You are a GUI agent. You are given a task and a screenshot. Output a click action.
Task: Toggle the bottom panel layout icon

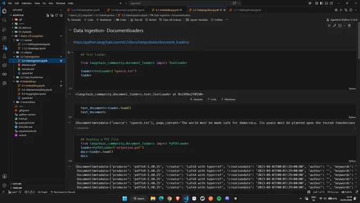click(326, 3)
